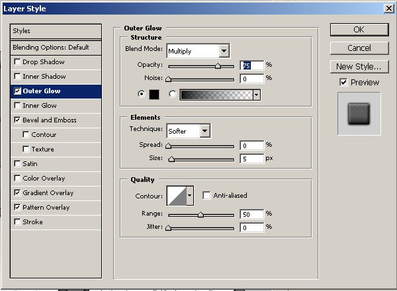Viewport: 397px width, 291px height.
Task: Close the Layer Style dialog
Action: coord(388,9)
